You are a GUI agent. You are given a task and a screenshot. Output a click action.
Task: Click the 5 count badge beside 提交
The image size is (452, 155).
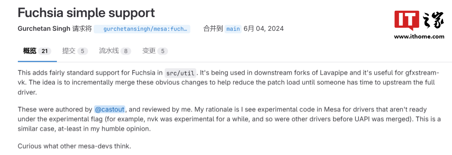pyautogui.click(x=83, y=51)
